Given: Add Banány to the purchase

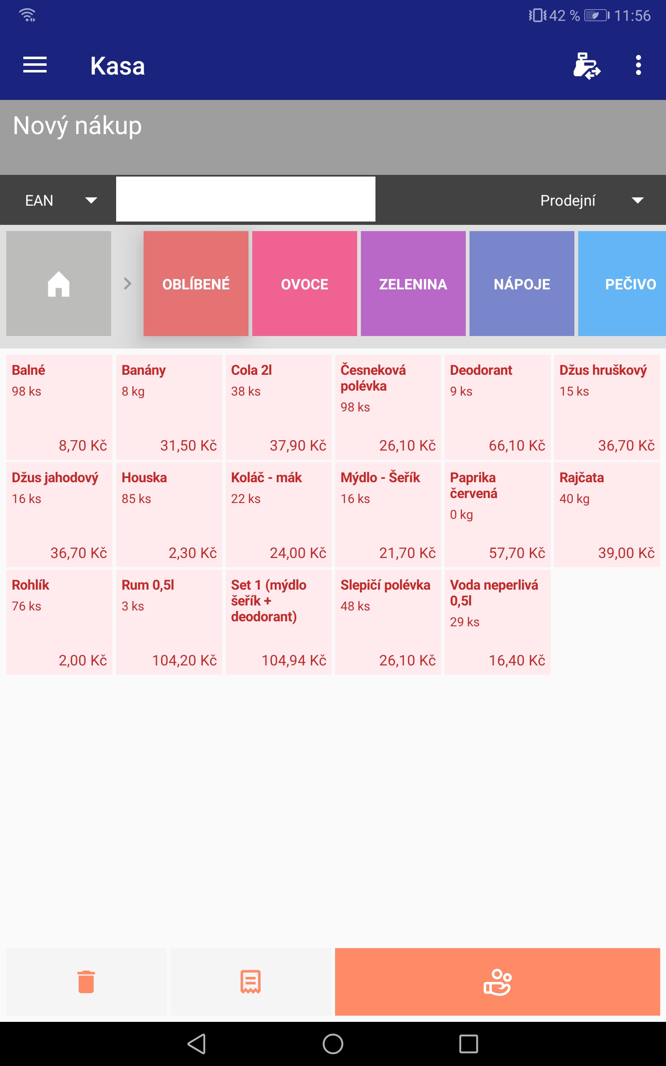Looking at the screenshot, I should (169, 407).
